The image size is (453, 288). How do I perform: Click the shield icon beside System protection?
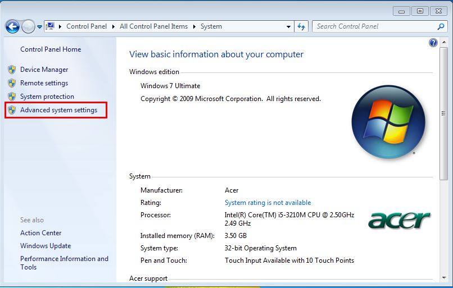pyautogui.click(x=12, y=97)
